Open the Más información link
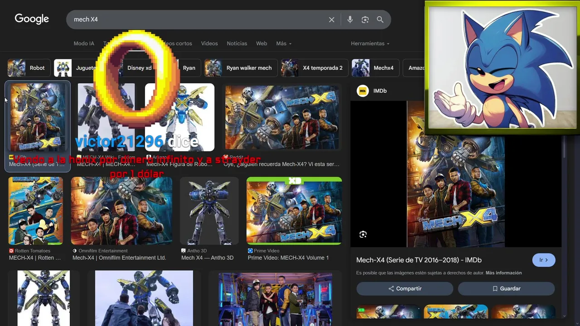This screenshot has height=326, width=580. (503, 273)
